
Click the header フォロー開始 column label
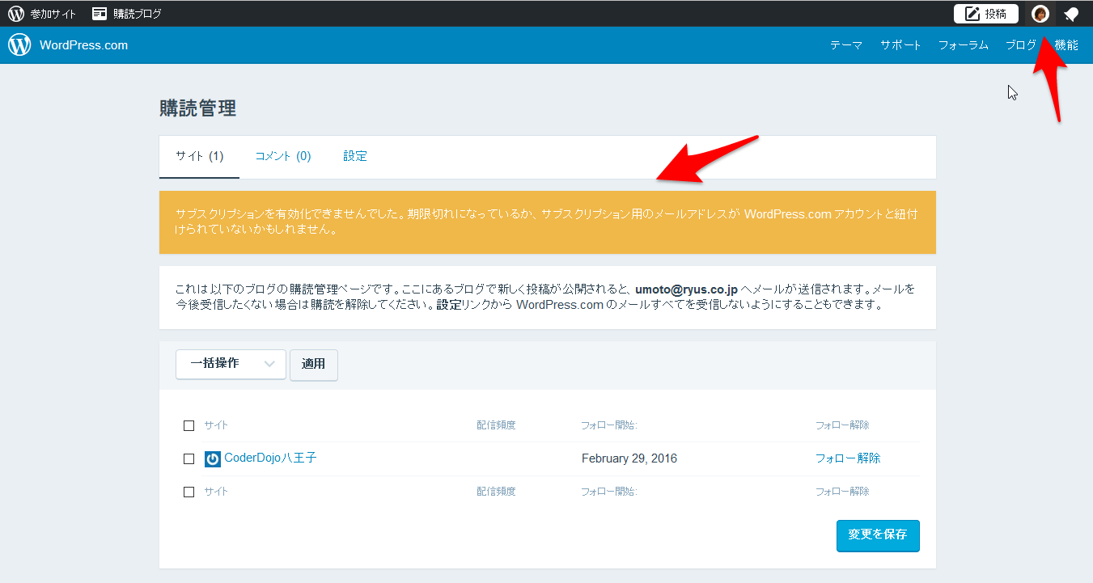pyautogui.click(x=609, y=425)
